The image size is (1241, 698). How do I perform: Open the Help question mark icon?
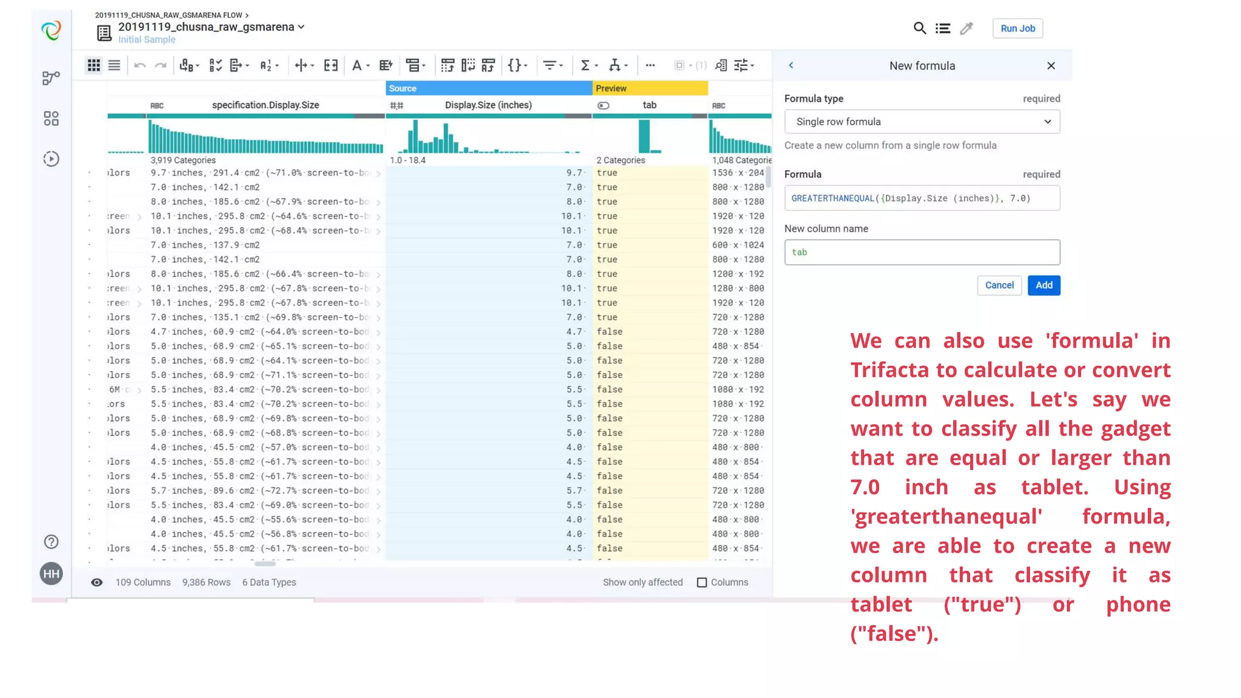[x=52, y=542]
